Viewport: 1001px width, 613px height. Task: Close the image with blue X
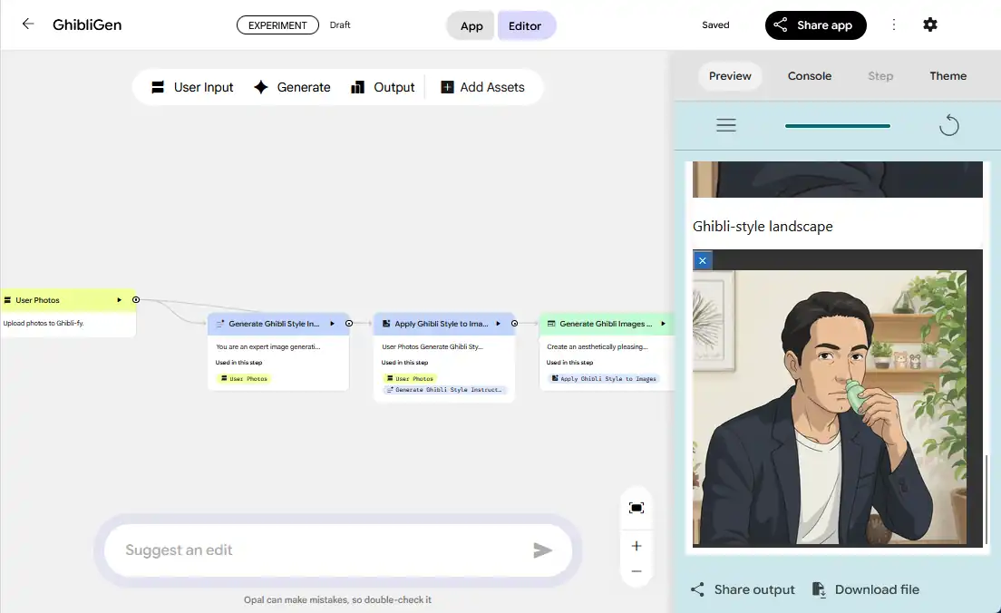pyautogui.click(x=702, y=261)
